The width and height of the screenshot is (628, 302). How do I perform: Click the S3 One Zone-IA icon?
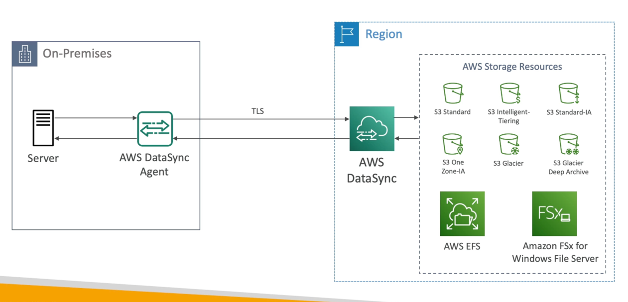[x=452, y=143]
